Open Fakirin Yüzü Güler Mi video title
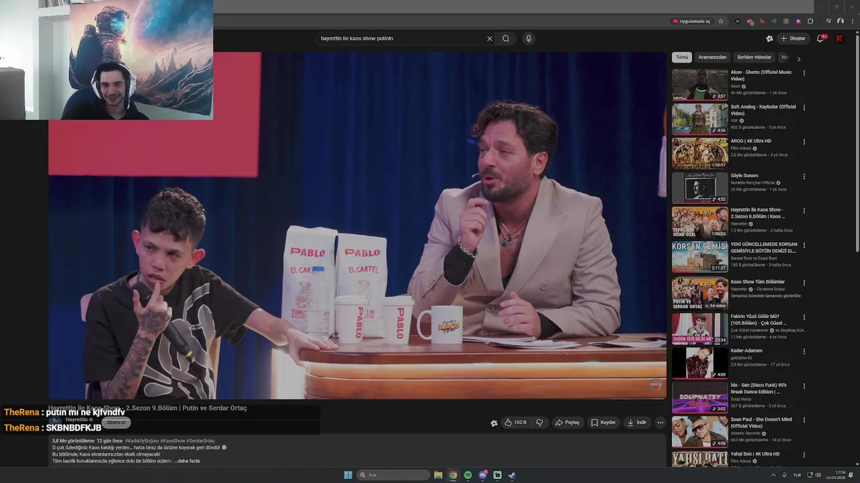The width and height of the screenshot is (860, 483). pyautogui.click(x=759, y=319)
